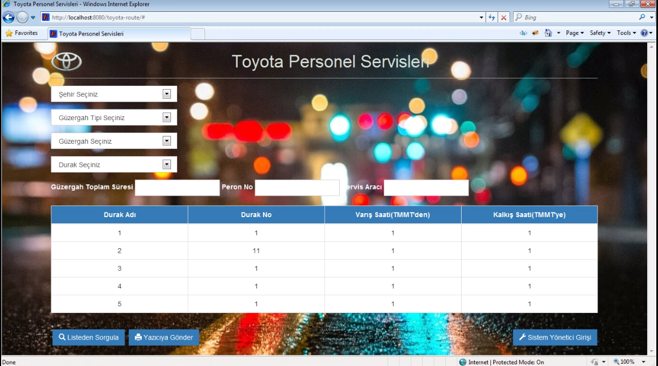Click Durak Adı cell 5
The height and width of the screenshot is (366, 658).
point(120,304)
